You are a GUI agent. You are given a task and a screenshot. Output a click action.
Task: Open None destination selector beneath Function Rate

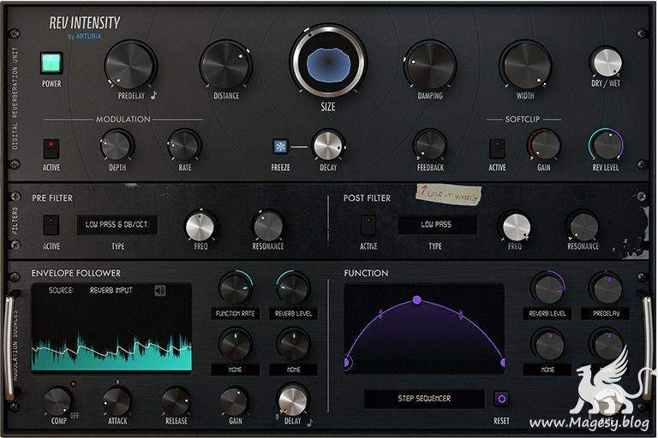(x=235, y=370)
